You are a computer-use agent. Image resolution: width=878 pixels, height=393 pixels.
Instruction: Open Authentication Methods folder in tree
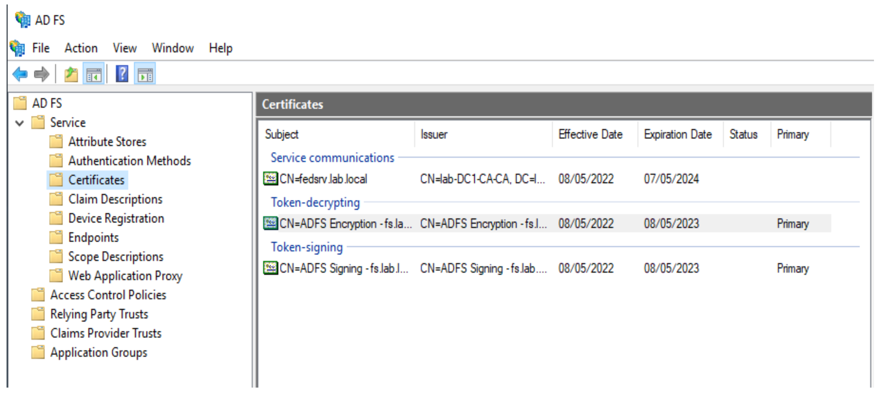pyautogui.click(x=129, y=161)
